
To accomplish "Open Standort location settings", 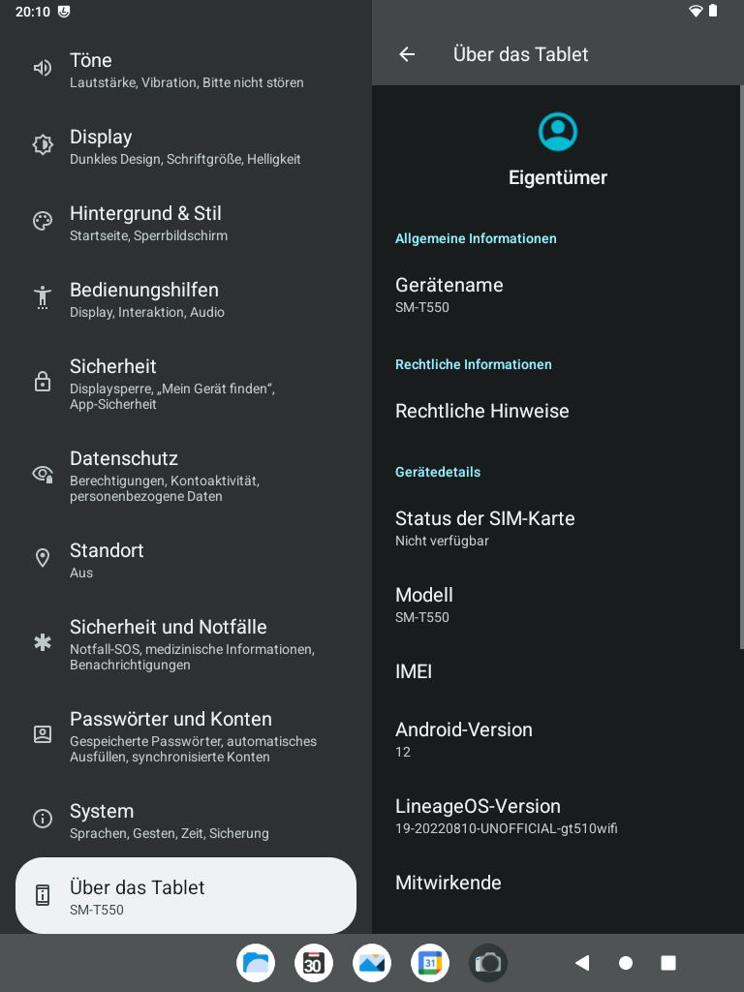I will [x=186, y=561].
